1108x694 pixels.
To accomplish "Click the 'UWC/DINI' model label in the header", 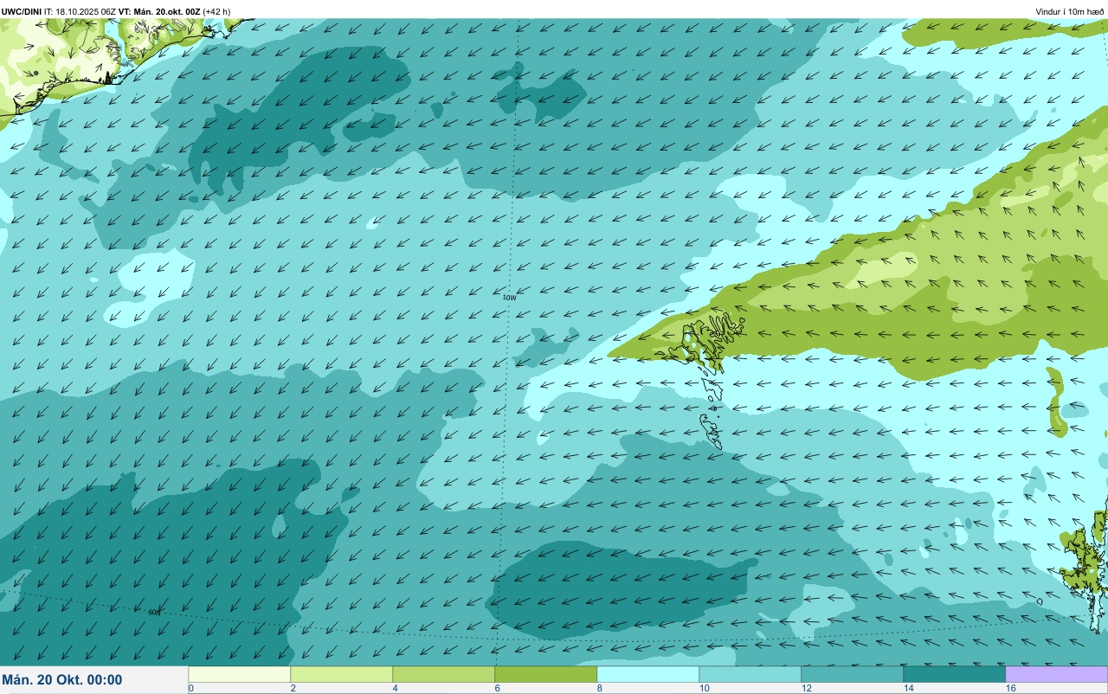I will tap(22, 11).
